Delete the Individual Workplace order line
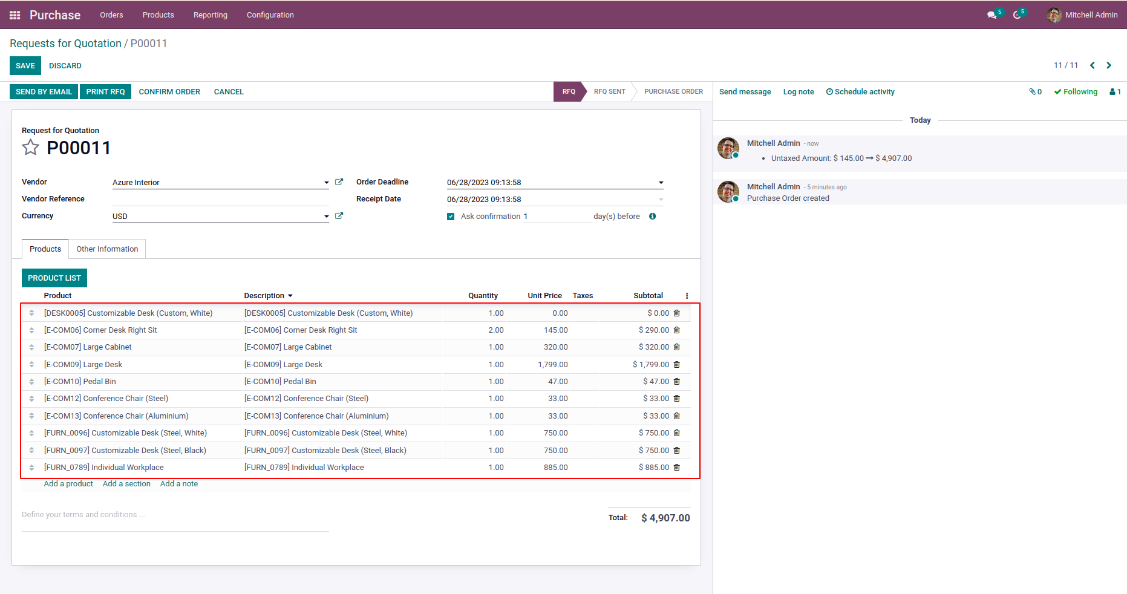Screen dimensions: 1127x594 tap(676, 468)
